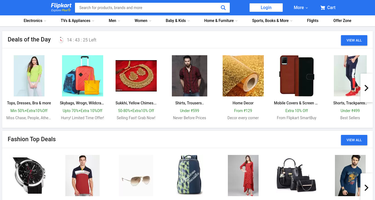Expand the Home & Furniture menu
The width and height of the screenshot is (375, 200).
(221, 21)
